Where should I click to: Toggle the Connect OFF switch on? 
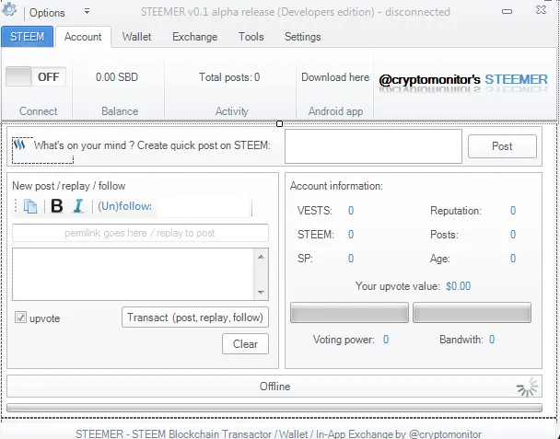[36, 76]
